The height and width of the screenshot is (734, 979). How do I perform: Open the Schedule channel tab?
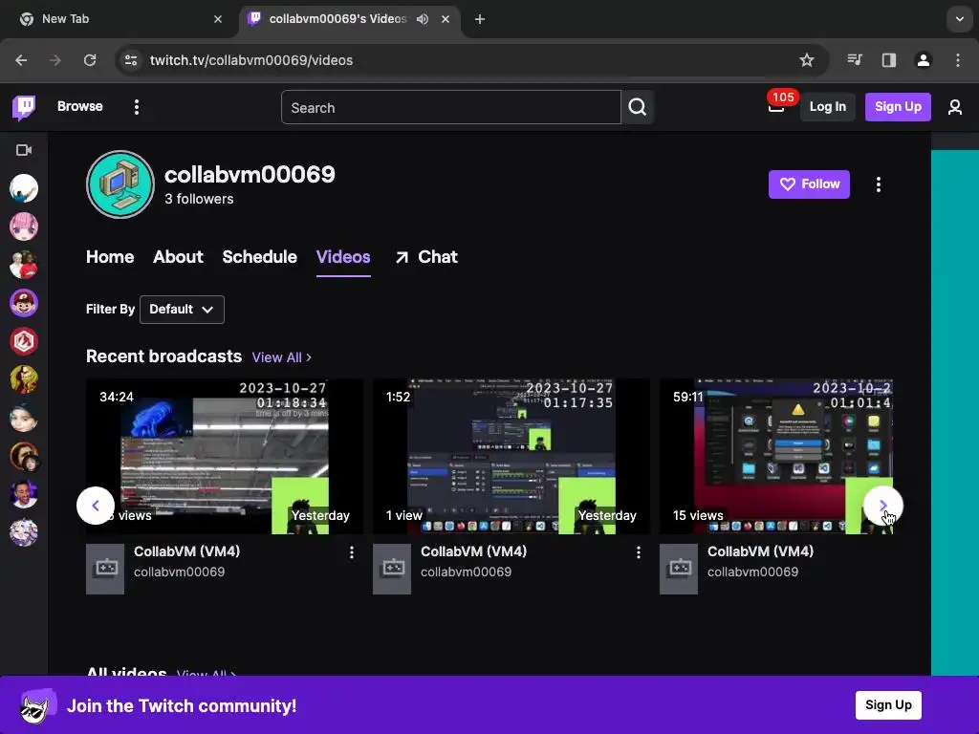tap(260, 257)
